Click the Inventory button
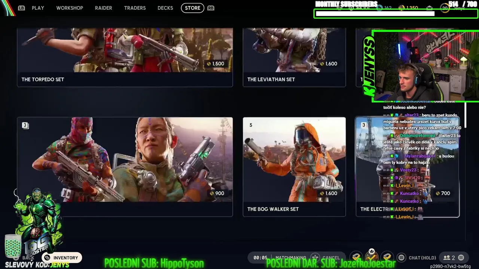Screen dimensions: 479x269 tap(62, 258)
